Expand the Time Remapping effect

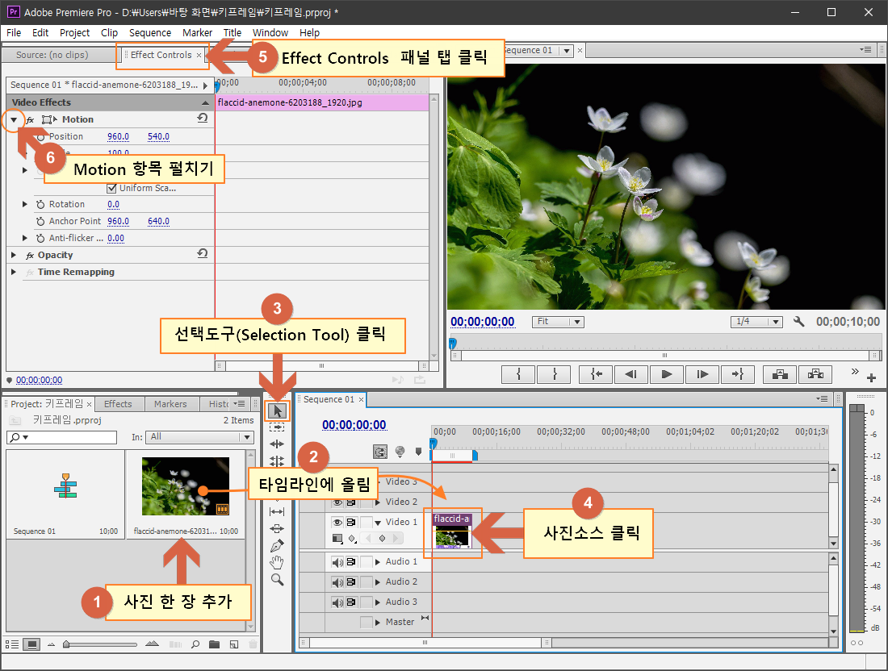[14, 272]
